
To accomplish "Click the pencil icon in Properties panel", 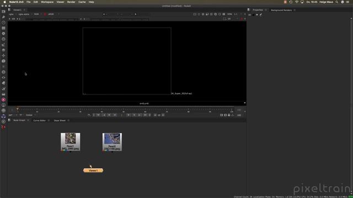I will [x=261, y=15].
